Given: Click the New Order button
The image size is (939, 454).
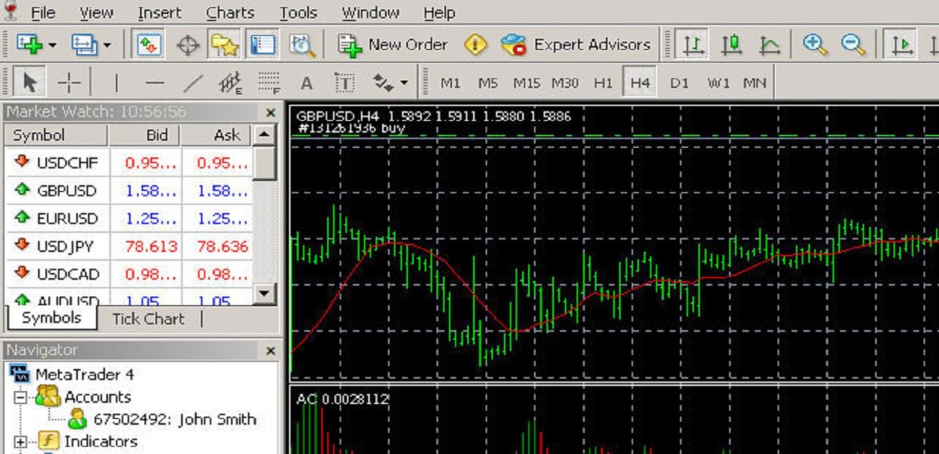Looking at the screenshot, I should click(392, 45).
